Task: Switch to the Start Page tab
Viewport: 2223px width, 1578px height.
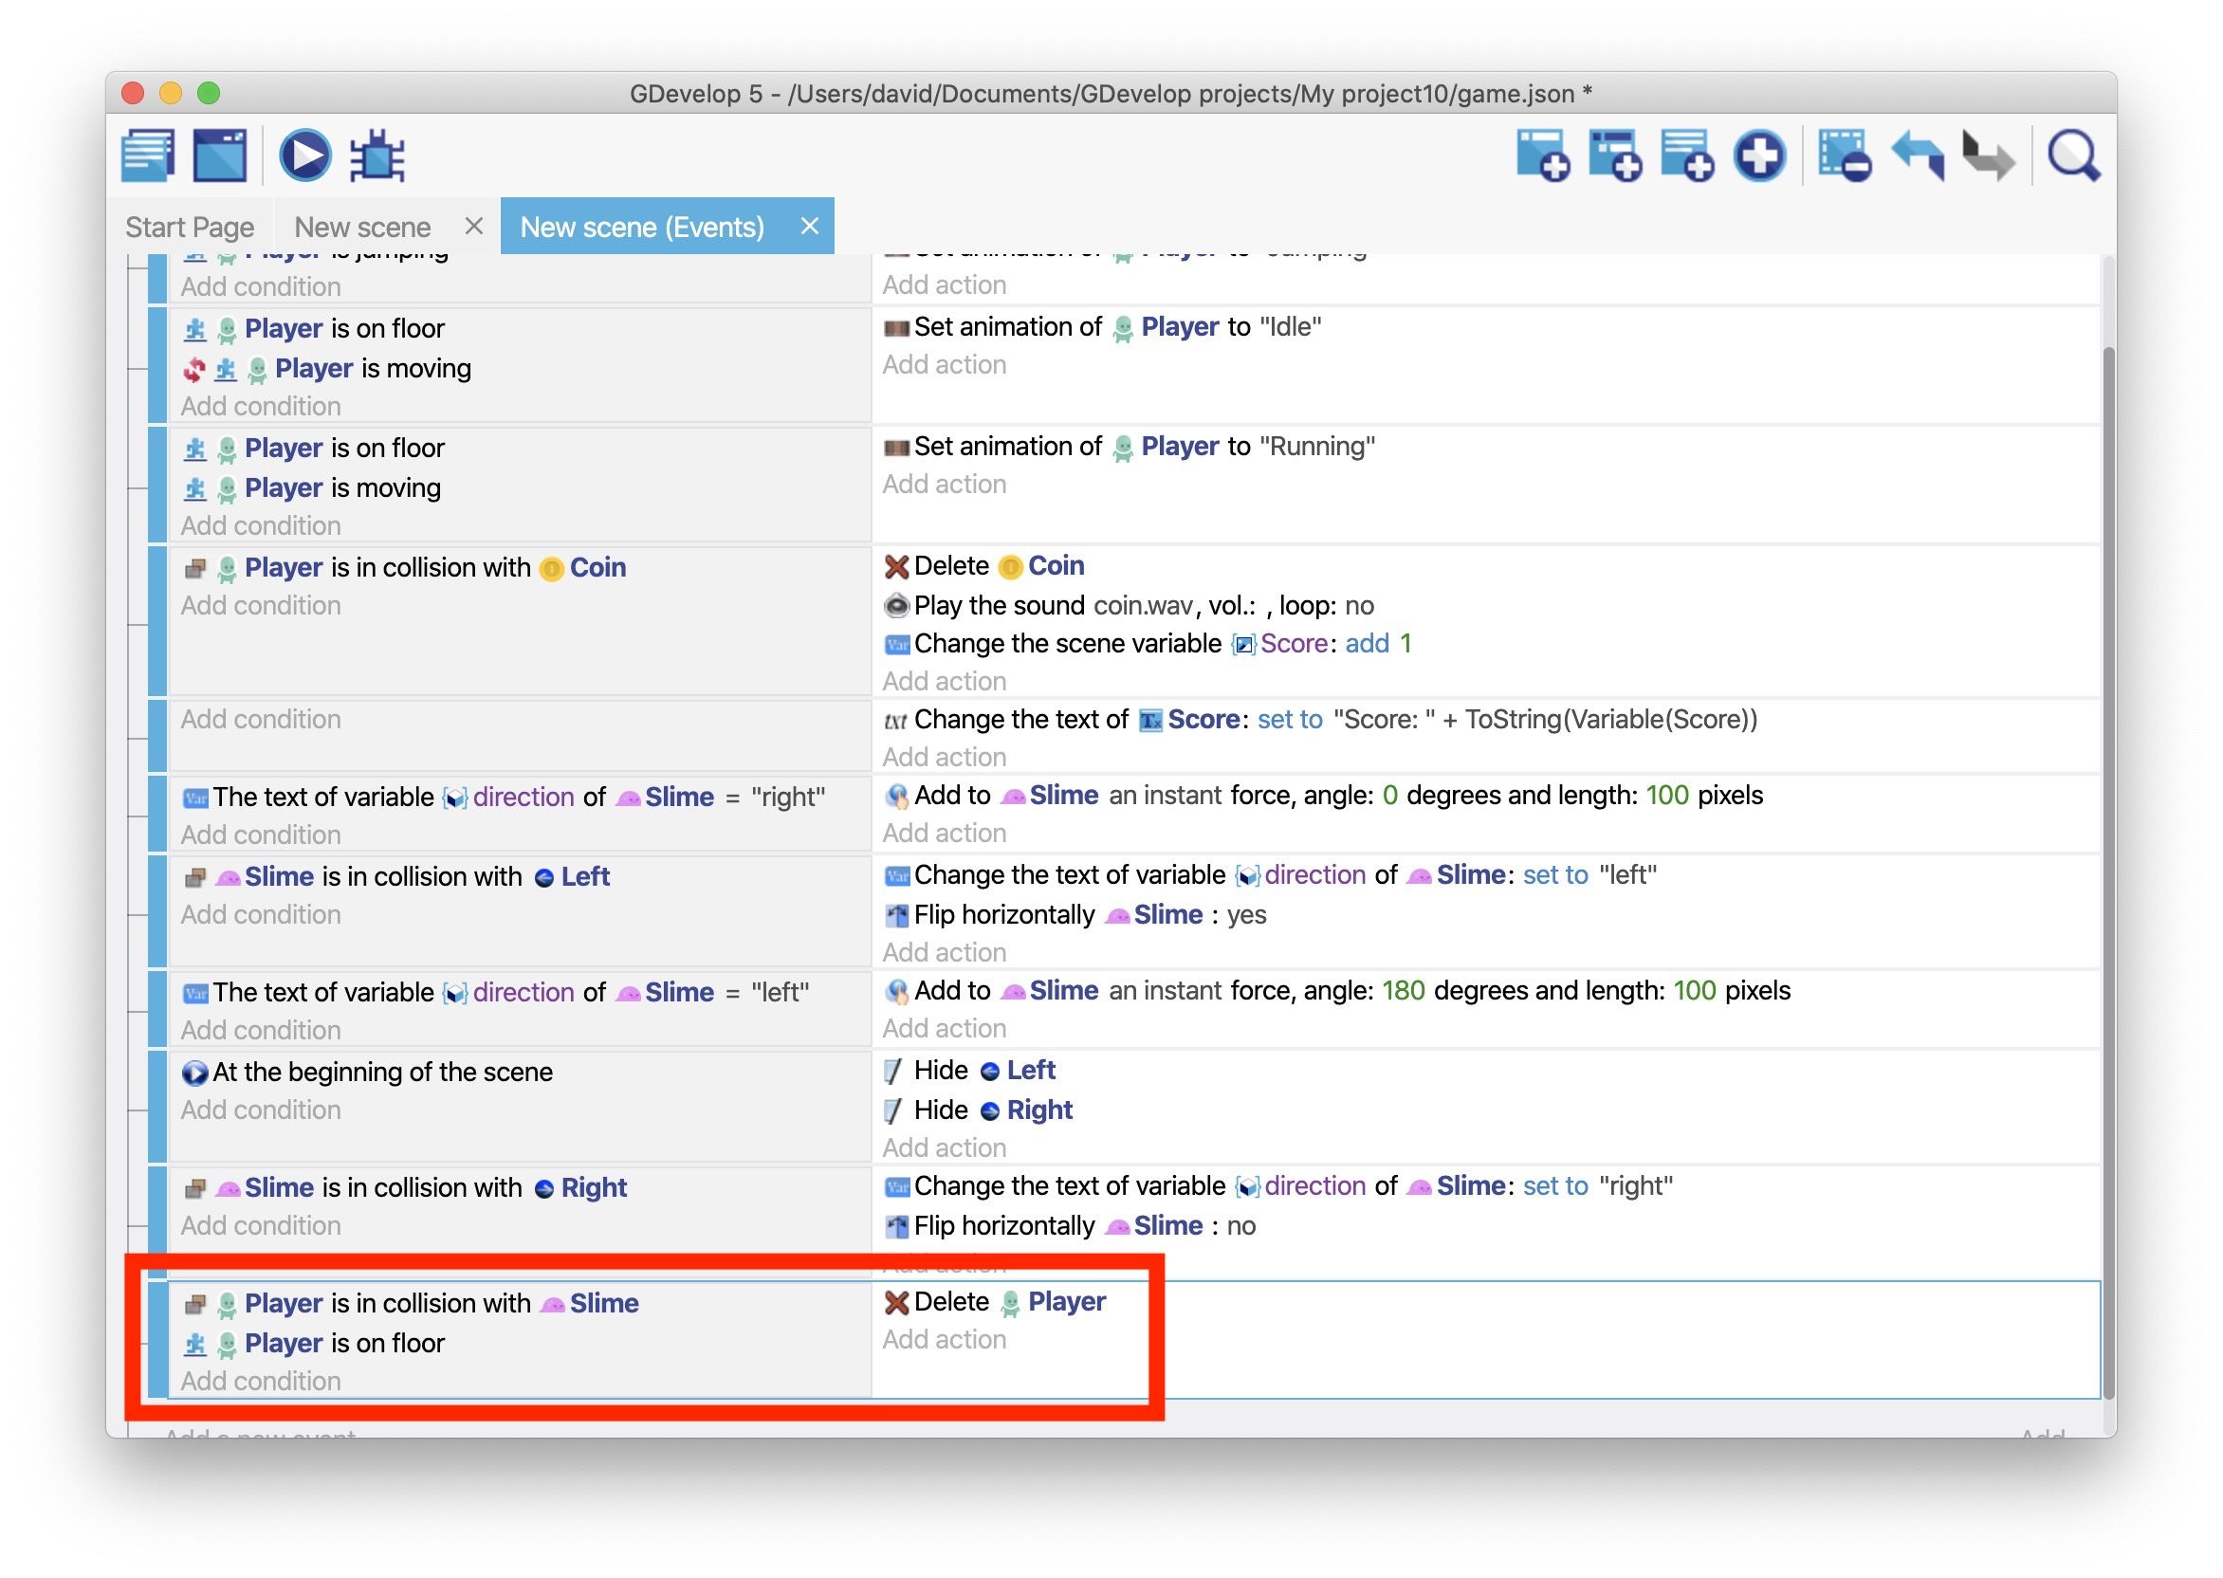Action: (190, 228)
